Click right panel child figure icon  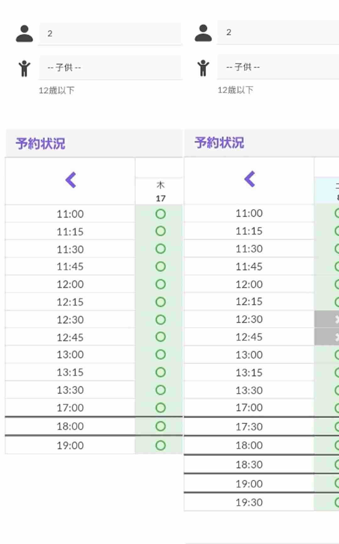tap(203, 67)
